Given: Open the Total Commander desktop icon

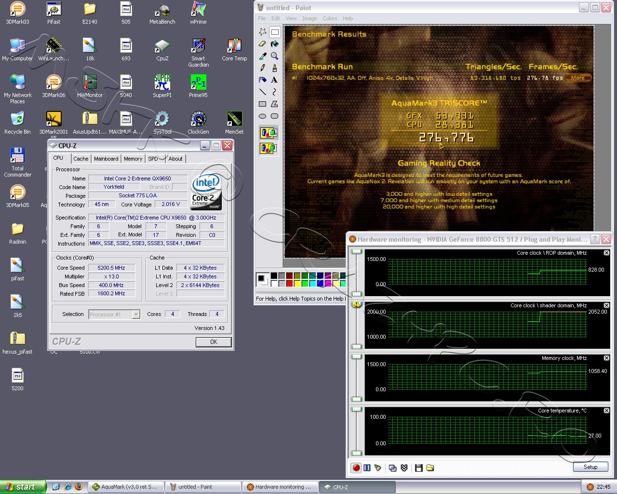Looking at the screenshot, I should click(x=17, y=162).
